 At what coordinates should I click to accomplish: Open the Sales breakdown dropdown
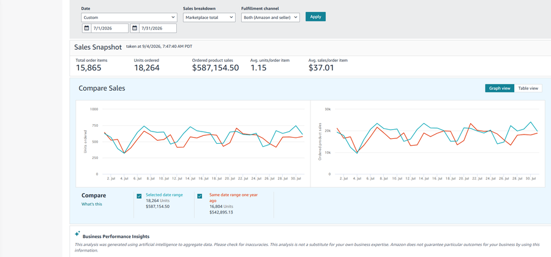click(209, 17)
